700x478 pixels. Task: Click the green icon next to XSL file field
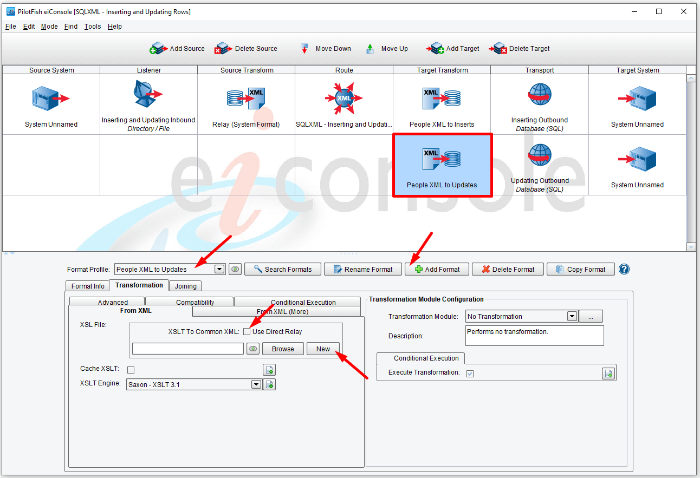tap(252, 349)
